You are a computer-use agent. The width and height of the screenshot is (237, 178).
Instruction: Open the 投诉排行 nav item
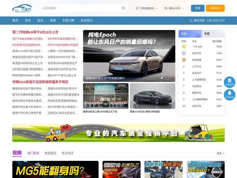87,20
